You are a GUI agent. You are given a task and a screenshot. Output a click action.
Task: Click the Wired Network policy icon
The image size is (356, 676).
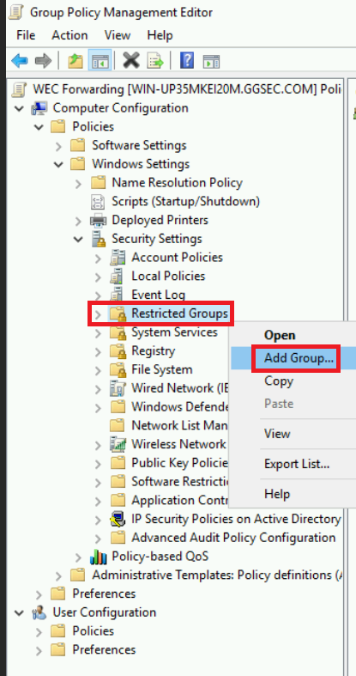click(118, 388)
